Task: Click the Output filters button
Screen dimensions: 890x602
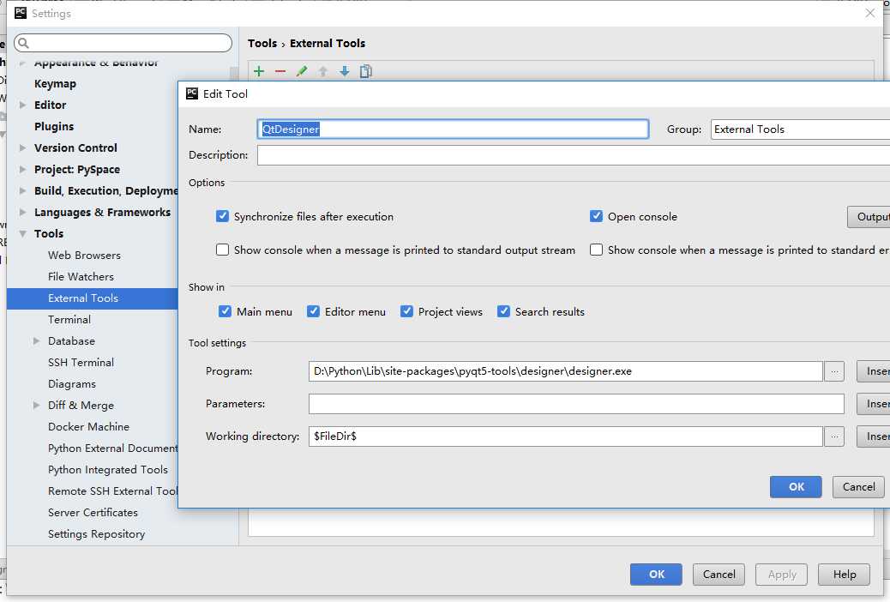Action: (869, 217)
